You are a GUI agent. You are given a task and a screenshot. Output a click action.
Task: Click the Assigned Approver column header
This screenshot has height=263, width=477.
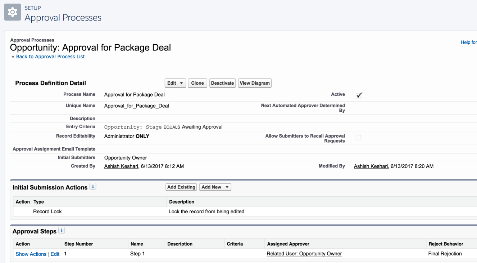pyautogui.click(x=288, y=244)
